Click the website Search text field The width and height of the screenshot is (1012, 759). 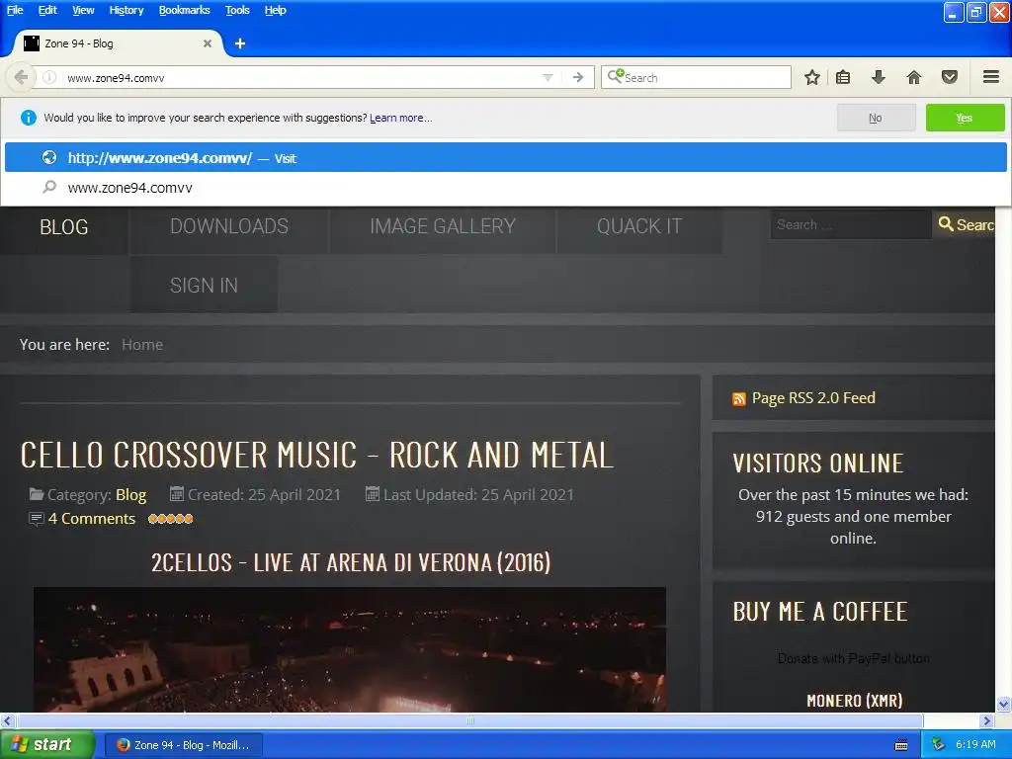[851, 224]
